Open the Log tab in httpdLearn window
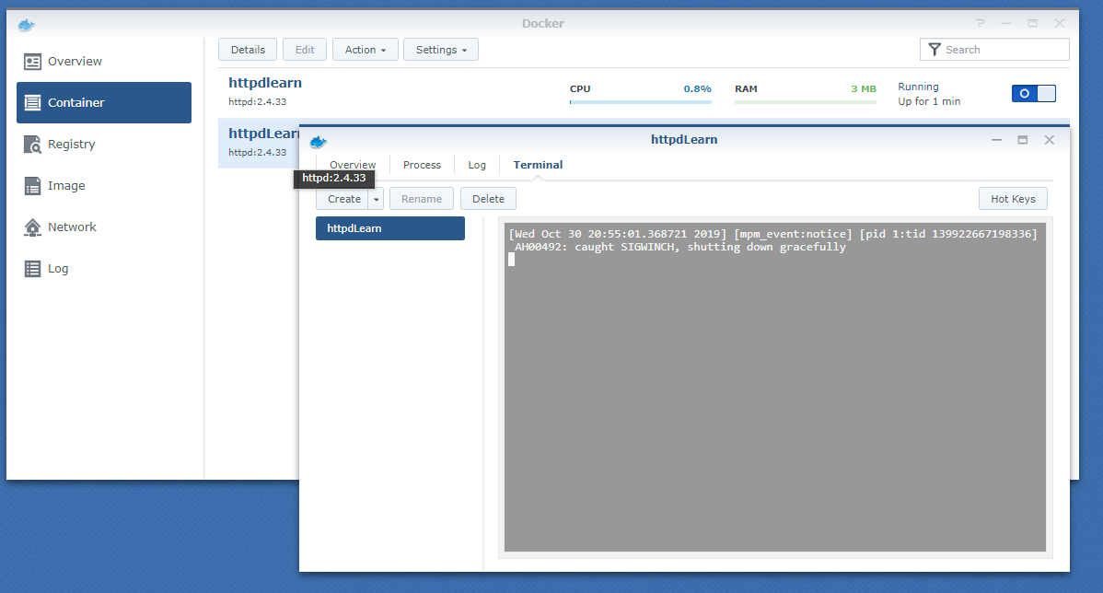The image size is (1103, 593). [x=477, y=164]
